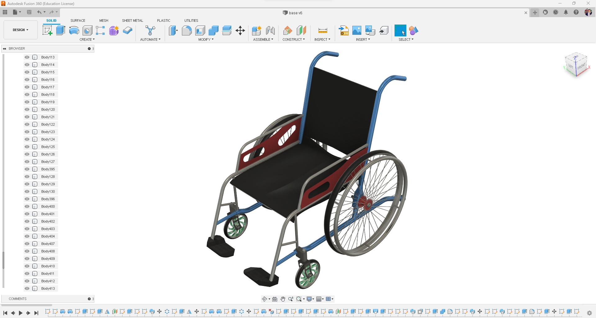
Task: Pick the Hole tool
Action: point(87,30)
